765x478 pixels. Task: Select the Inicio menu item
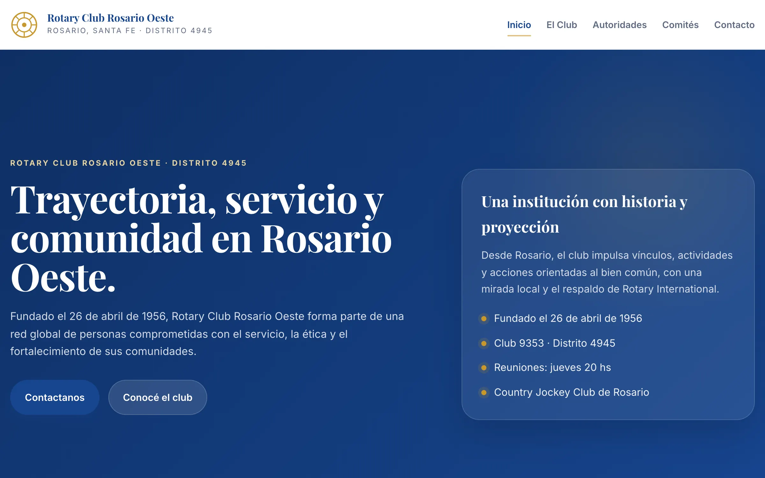point(519,25)
